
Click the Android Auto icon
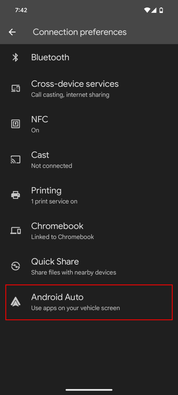pyautogui.click(x=15, y=302)
